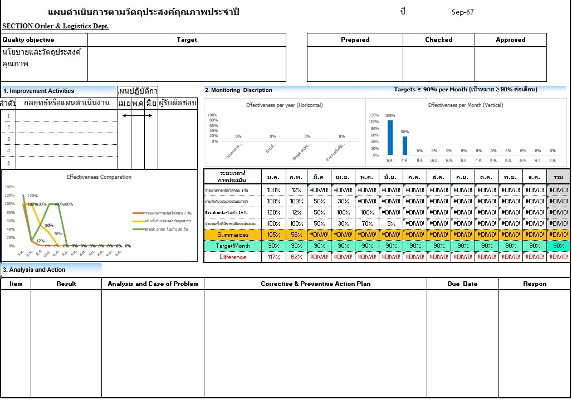Click the 62% cell in Difference row

(x=296, y=257)
